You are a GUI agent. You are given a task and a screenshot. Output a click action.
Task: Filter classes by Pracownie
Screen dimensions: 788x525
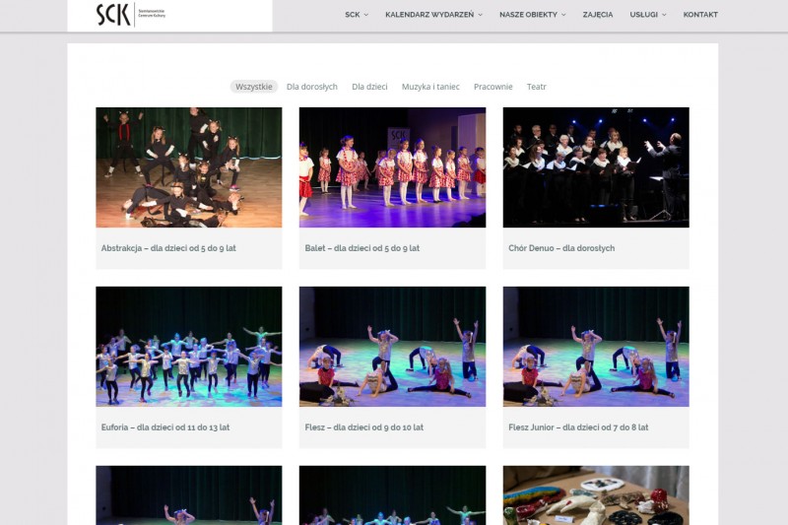point(493,87)
